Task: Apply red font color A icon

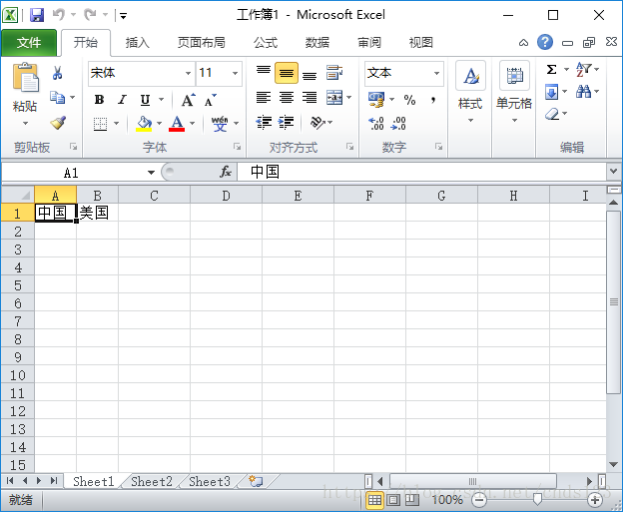Action: (x=177, y=124)
